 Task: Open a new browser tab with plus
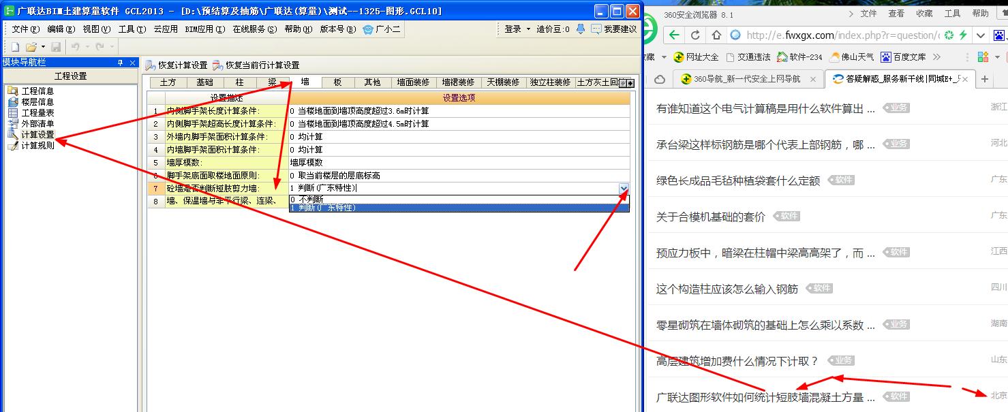pos(984,79)
